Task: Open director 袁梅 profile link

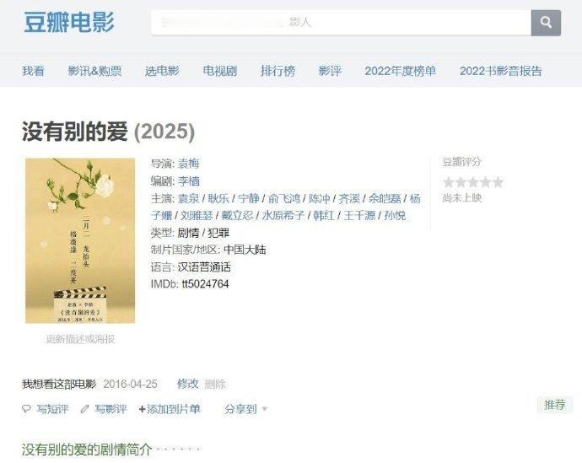Action: (189, 164)
